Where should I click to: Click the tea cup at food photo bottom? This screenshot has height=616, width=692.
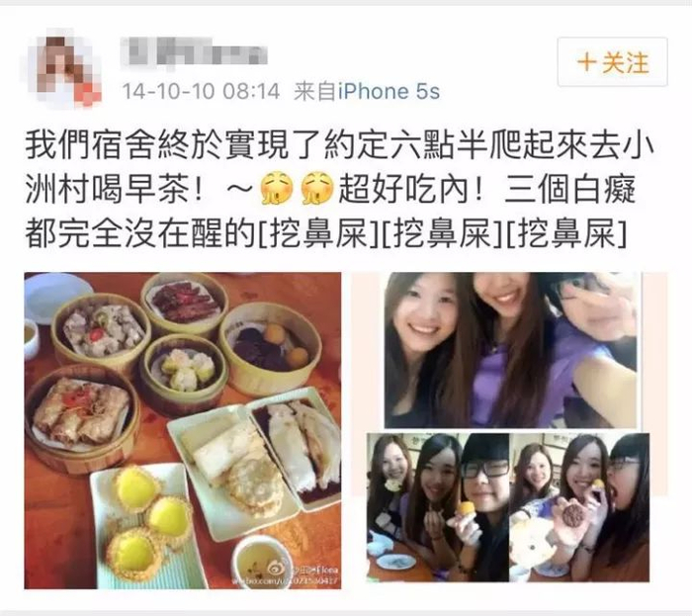[x=259, y=563]
